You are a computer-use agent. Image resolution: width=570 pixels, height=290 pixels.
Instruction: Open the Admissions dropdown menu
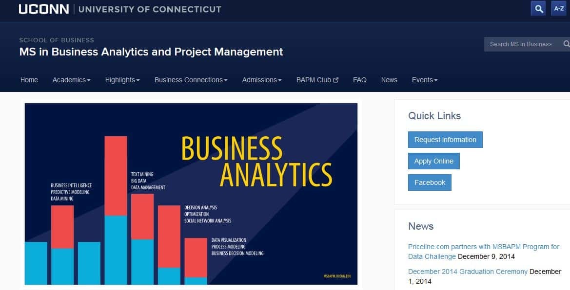click(x=261, y=80)
